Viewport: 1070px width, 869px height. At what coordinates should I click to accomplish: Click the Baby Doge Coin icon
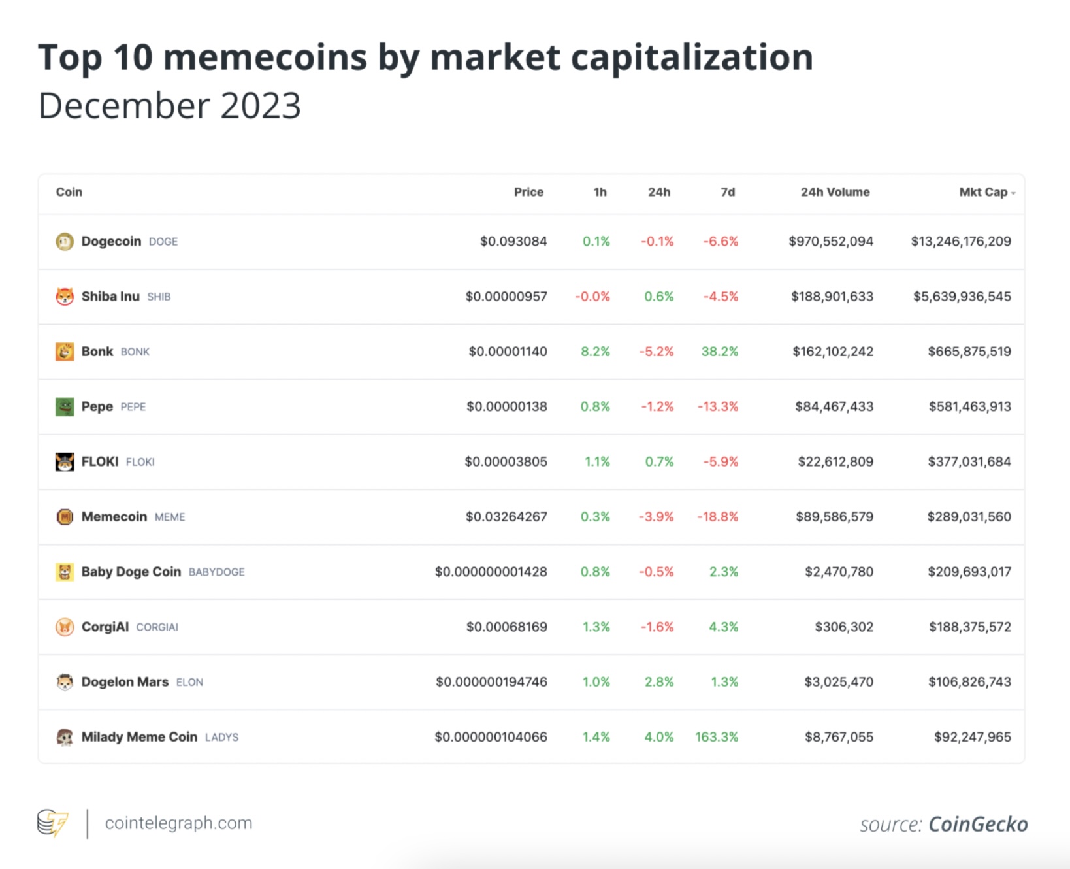(x=65, y=572)
